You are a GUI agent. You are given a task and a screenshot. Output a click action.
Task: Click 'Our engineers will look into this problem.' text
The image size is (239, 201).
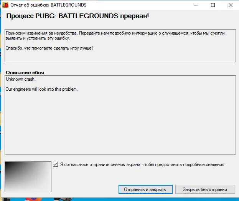41,89
